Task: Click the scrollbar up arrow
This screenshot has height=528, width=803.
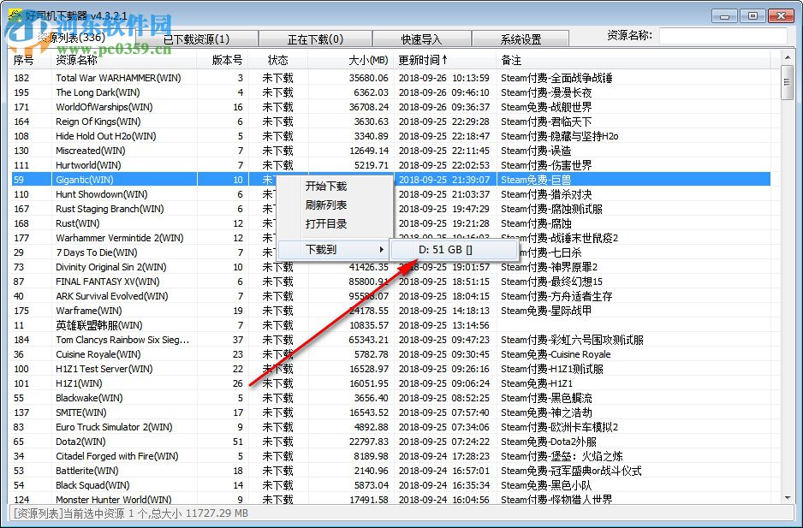Action: [787, 57]
